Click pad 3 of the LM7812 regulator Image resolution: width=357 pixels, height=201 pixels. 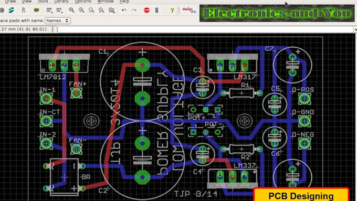click(x=76, y=65)
